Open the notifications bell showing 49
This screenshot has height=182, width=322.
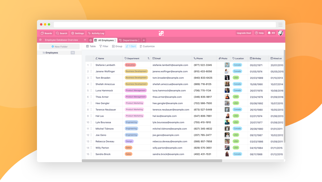(x=271, y=33)
